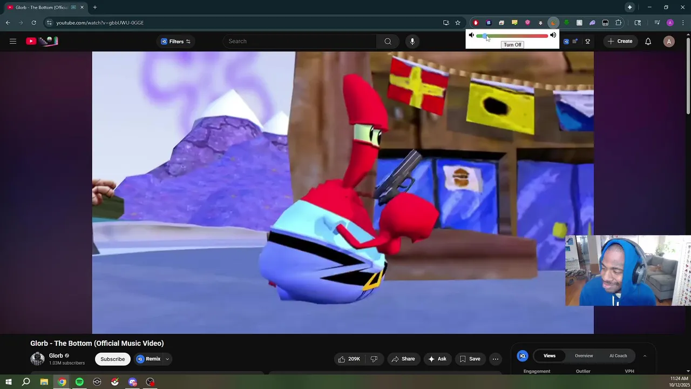Close the Glorb - The Bottom tab
Image resolution: width=691 pixels, height=389 pixels.
click(82, 8)
